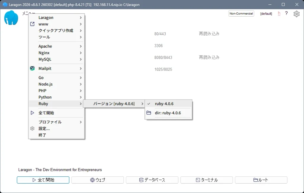Click the Non-Commercial badge

pyautogui.click(x=241, y=14)
